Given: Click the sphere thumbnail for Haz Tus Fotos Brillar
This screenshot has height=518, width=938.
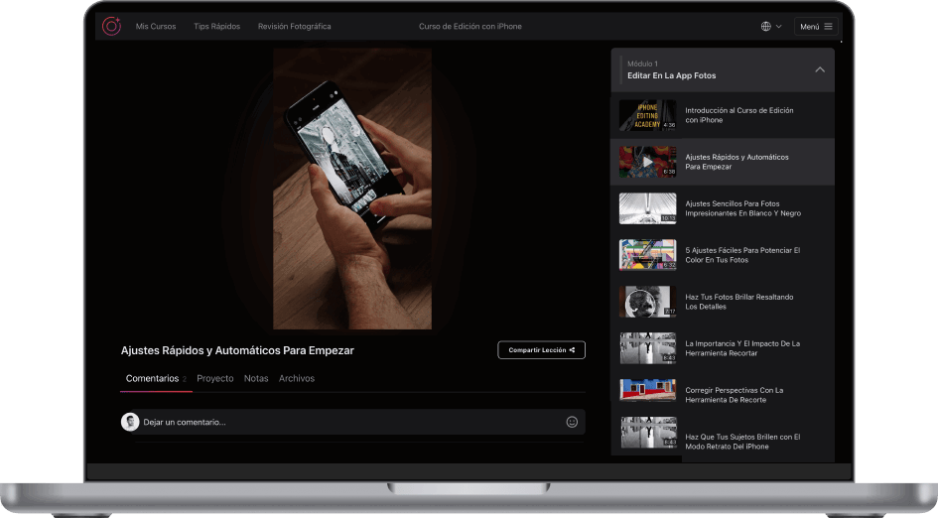Looking at the screenshot, I should (647, 302).
